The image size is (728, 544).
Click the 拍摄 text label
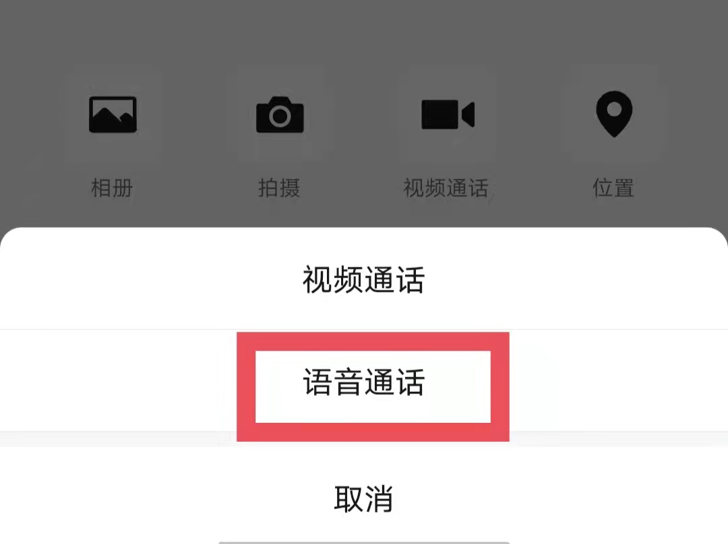point(280,188)
